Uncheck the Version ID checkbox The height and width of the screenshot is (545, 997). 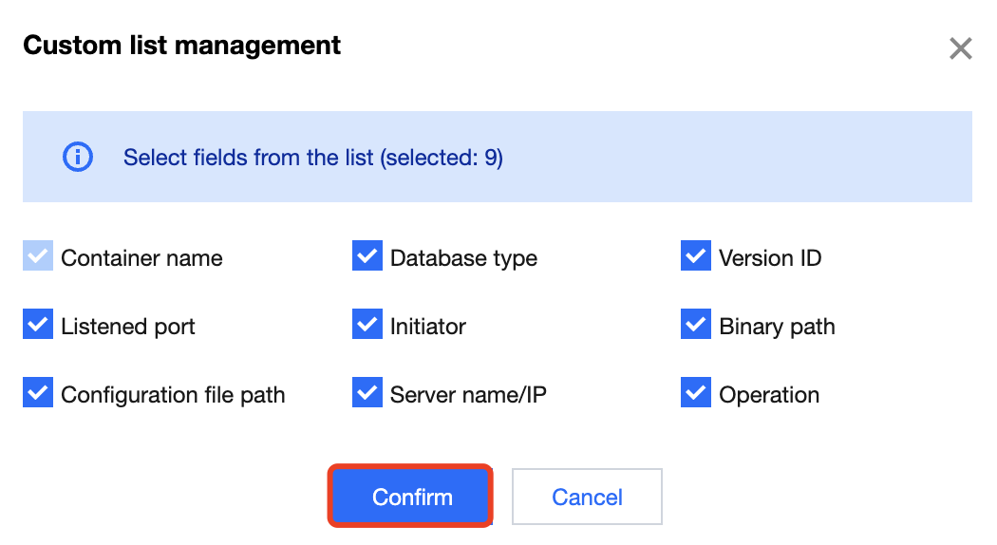point(696,257)
